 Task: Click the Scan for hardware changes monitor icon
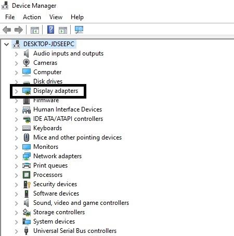click(79, 30)
